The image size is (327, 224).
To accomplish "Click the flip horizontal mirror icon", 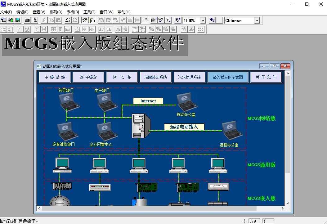I will 118,29.
